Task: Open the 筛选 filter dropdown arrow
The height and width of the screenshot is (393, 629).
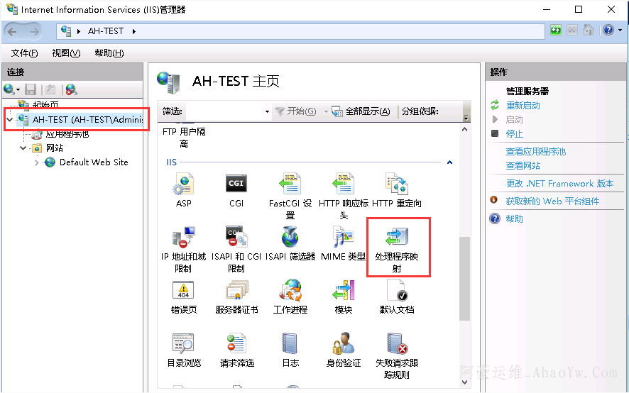Action: 267,111
